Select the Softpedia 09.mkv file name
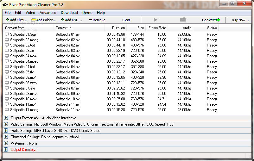The height and width of the screenshot is (161, 254). point(23,94)
